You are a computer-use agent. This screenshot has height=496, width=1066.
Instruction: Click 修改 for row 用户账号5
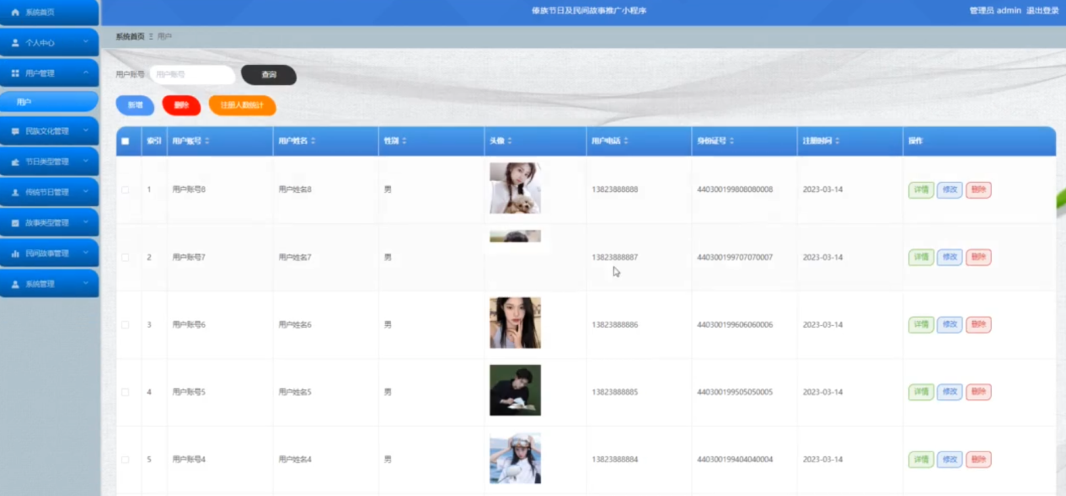950,392
